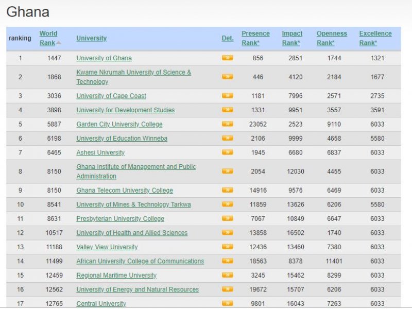Select presence rank value 23052

(258, 124)
